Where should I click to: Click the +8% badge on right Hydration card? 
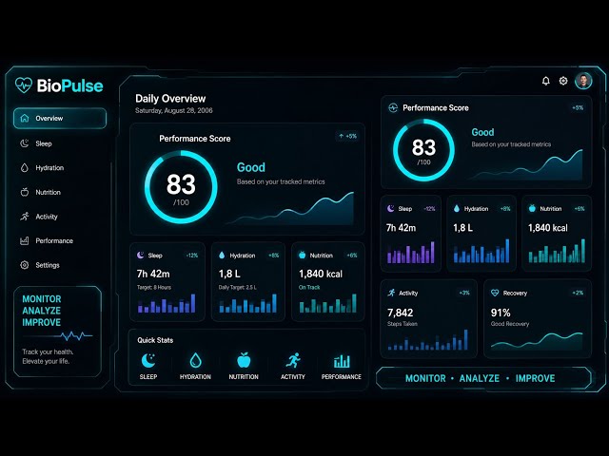click(x=505, y=209)
